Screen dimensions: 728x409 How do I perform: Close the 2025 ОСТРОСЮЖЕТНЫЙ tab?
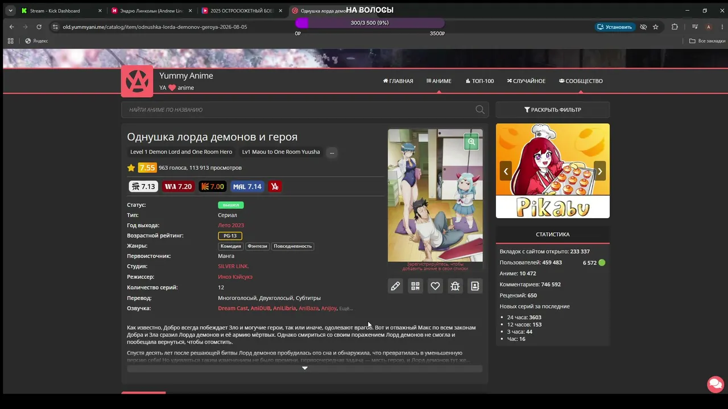[x=280, y=11]
